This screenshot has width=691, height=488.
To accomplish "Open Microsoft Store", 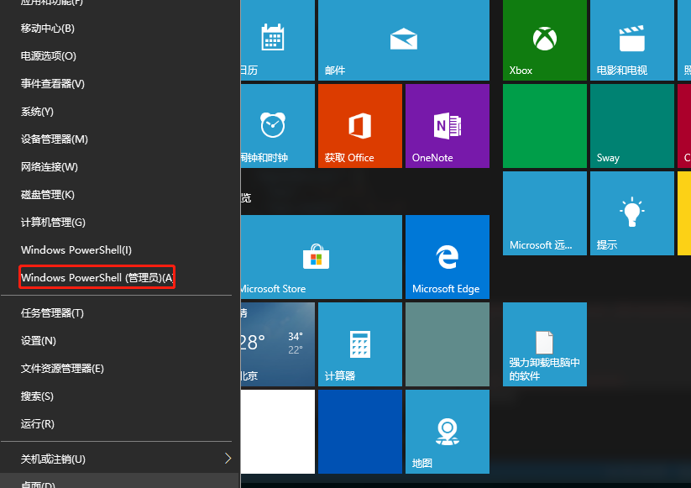I will coord(322,256).
